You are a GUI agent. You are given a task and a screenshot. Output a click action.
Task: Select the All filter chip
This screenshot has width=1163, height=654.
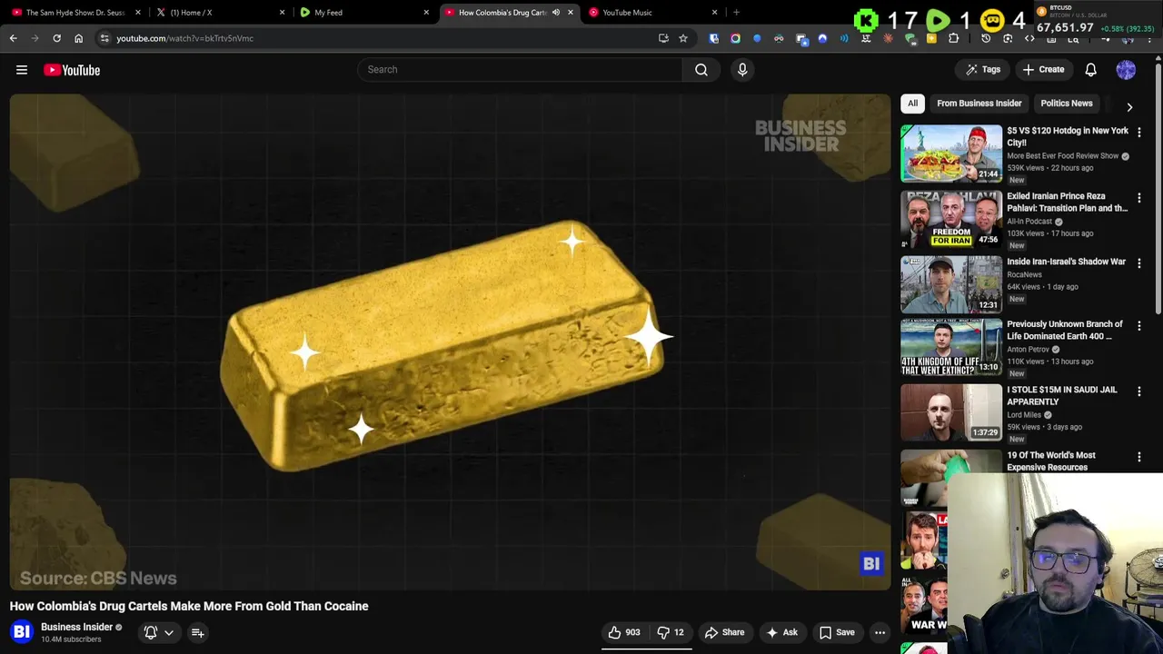coord(912,104)
